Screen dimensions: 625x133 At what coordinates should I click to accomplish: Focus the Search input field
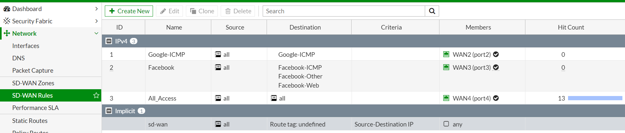pos(344,11)
